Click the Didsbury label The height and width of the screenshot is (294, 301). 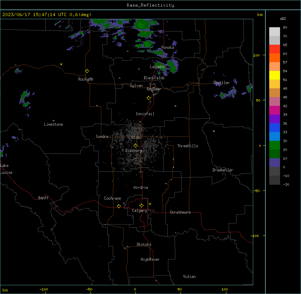pyautogui.click(x=134, y=150)
